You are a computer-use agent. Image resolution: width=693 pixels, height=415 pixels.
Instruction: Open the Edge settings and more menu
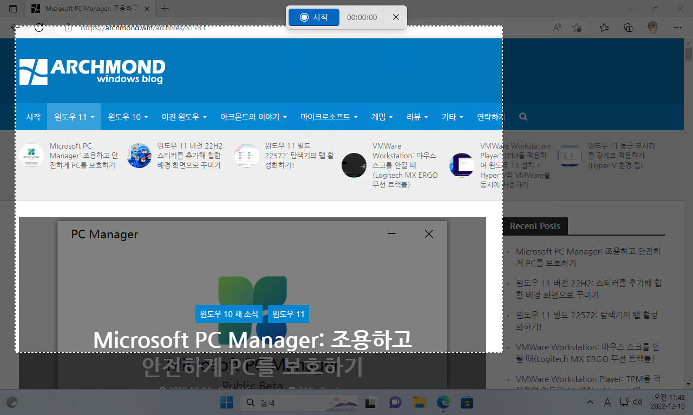point(677,28)
